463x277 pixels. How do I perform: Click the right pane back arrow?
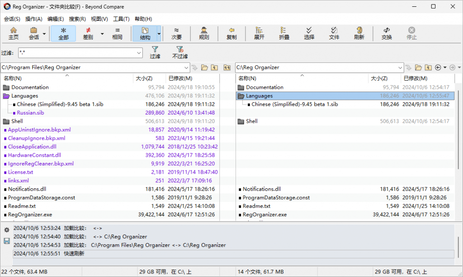(x=438, y=68)
